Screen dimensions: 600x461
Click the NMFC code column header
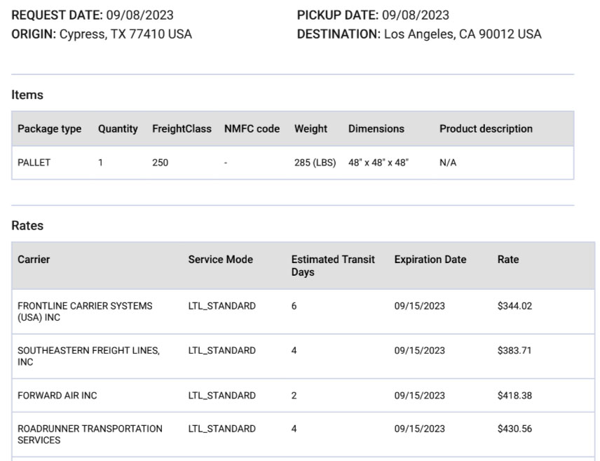point(252,129)
